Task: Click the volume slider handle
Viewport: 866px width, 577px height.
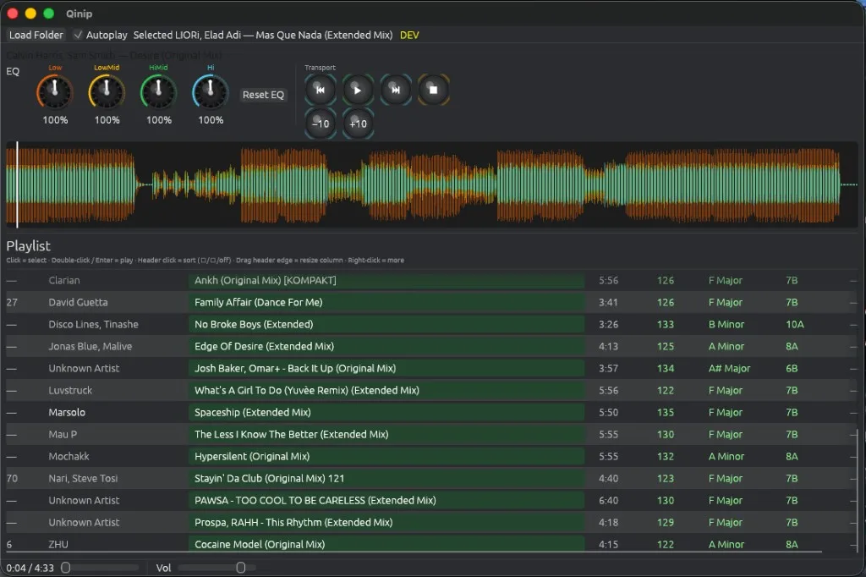Action: [241, 568]
